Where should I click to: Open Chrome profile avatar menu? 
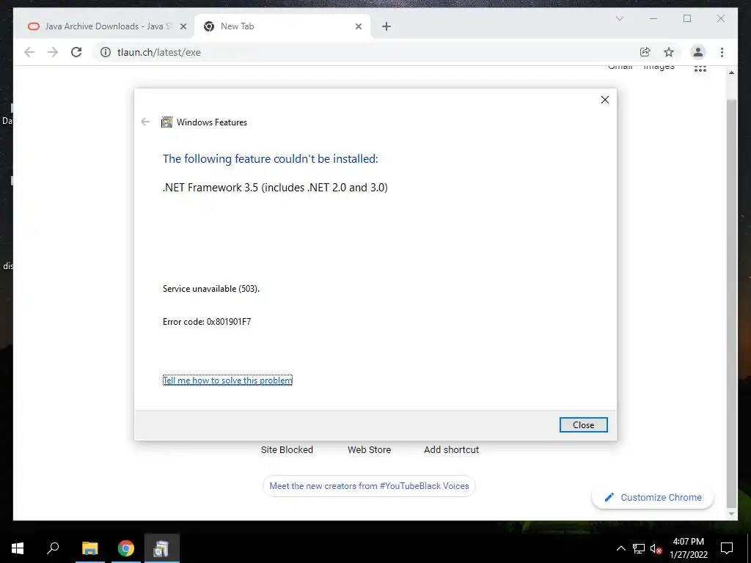point(698,52)
